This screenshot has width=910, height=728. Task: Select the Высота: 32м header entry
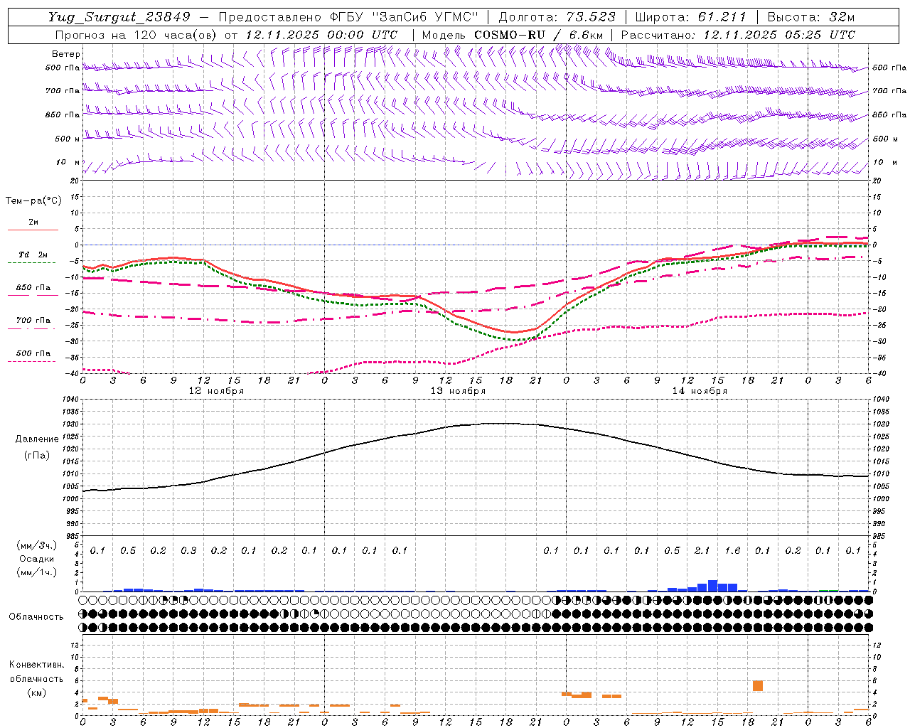click(x=810, y=17)
